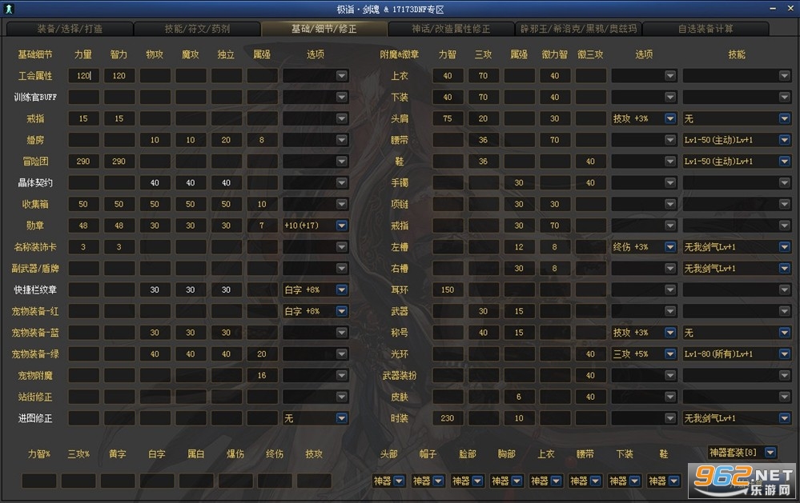Open the 胸部 神器 dropdown
This screenshot has width=800, height=503.
click(517, 481)
